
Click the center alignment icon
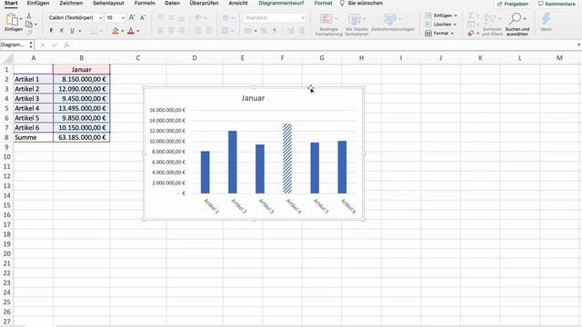(x=171, y=31)
